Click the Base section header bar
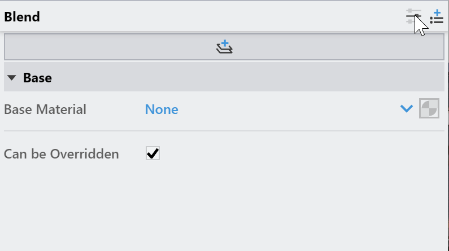 tap(224, 77)
